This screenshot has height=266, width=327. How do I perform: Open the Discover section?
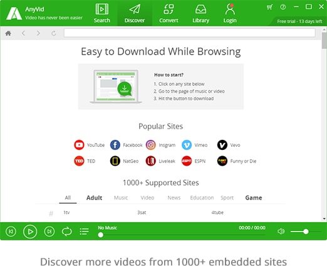point(135,13)
